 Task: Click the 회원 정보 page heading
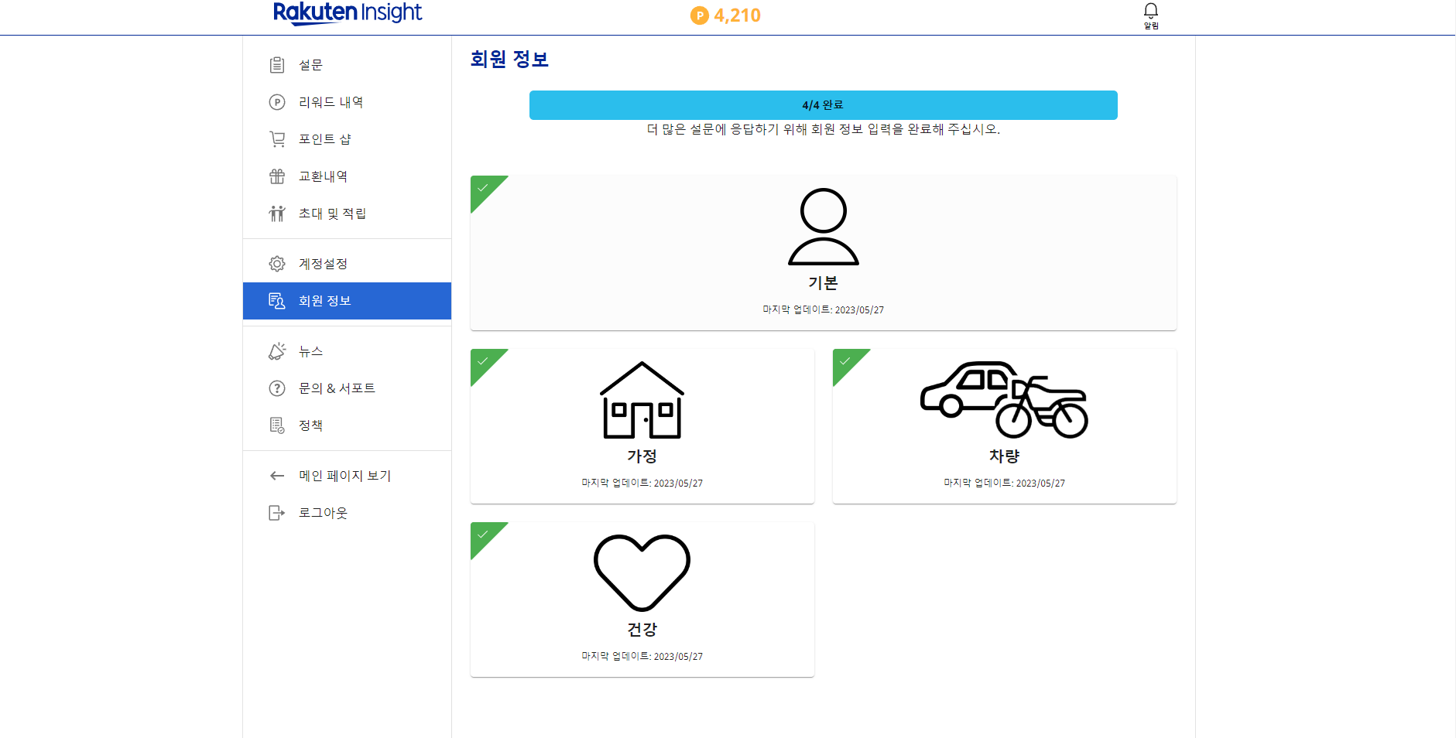(509, 60)
